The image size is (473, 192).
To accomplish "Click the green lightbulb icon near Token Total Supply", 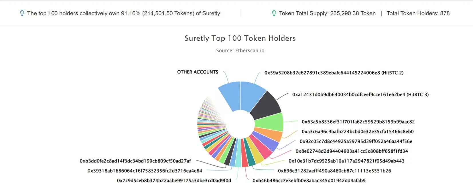I will [274, 13].
